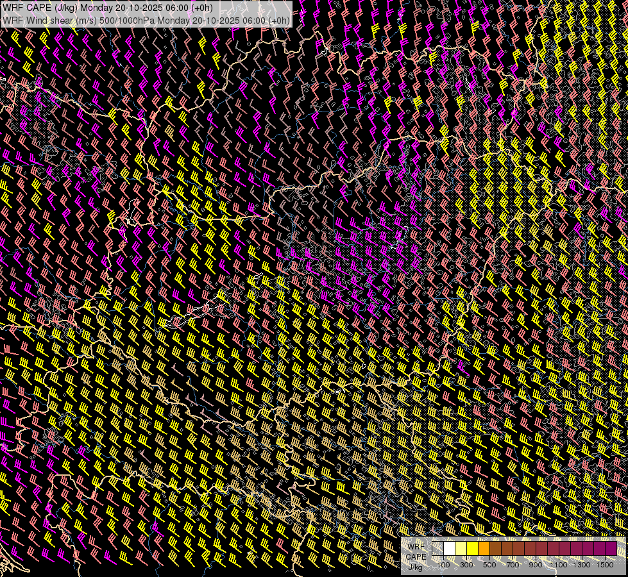The width and height of the screenshot is (628, 577).
Task: Click the final purple swatch after 1500
Action: pos(611,549)
